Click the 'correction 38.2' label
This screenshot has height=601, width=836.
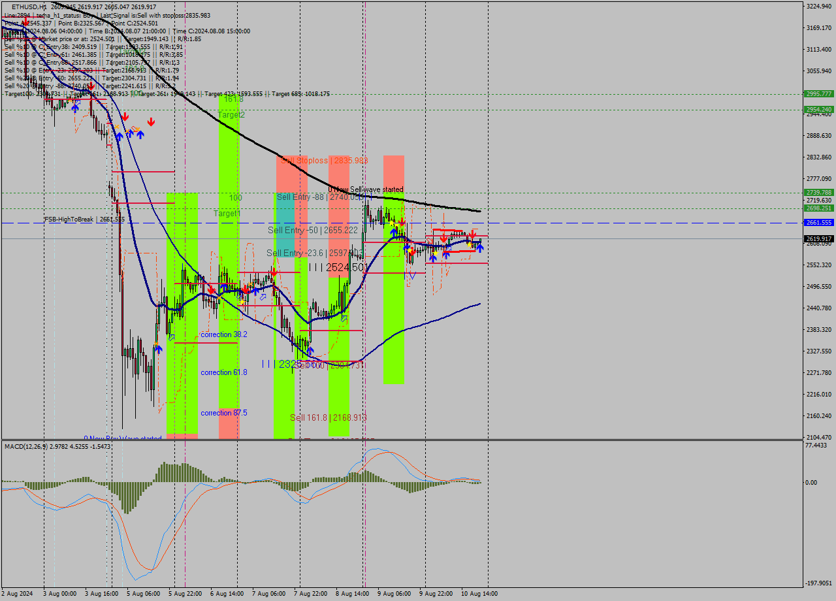tap(224, 334)
